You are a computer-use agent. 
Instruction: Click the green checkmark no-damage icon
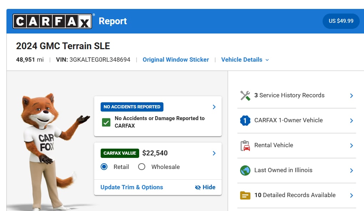[x=106, y=122]
